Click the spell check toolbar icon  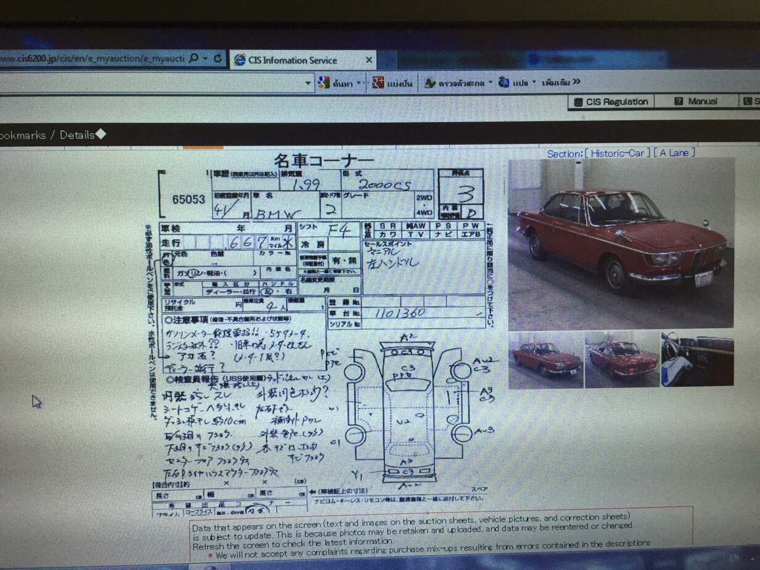431,83
